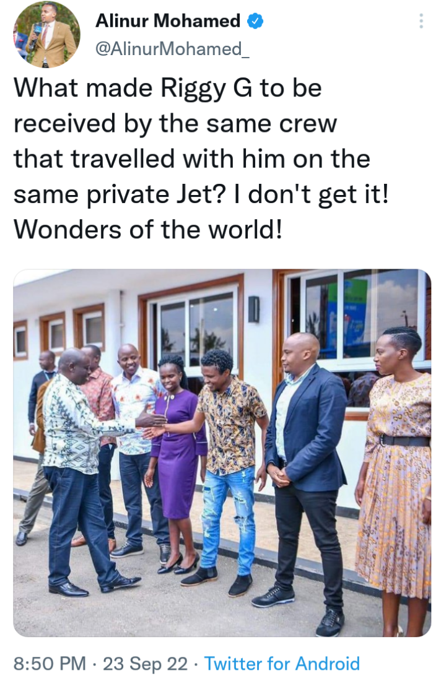Click the black wall lamp in the photo

(x=254, y=309)
